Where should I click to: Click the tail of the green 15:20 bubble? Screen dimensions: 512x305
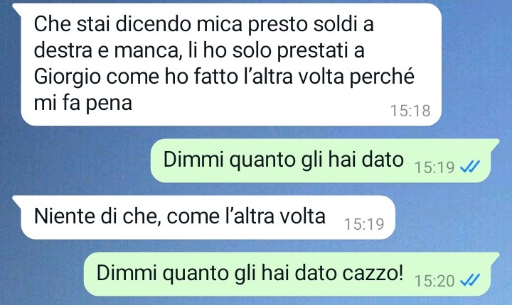pyautogui.click(x=495, y=257)
